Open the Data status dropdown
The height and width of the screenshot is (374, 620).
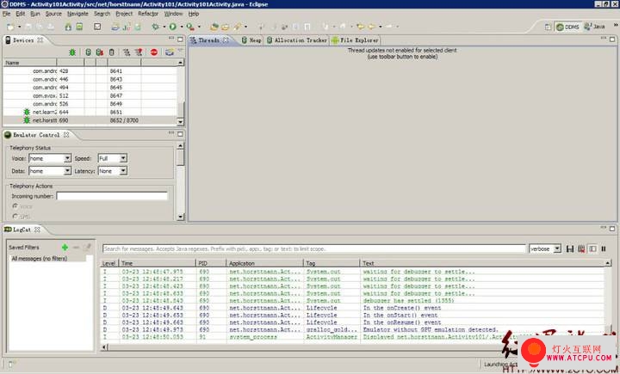[67, 171]
